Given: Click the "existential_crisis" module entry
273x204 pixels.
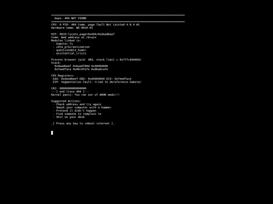Looking at the screenshot, I should pos(71,53).
